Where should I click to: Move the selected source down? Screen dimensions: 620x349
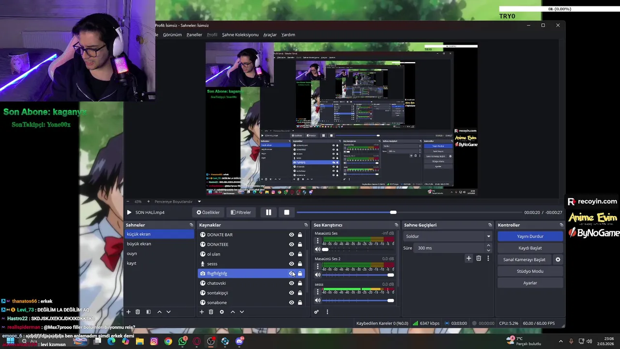242,312
